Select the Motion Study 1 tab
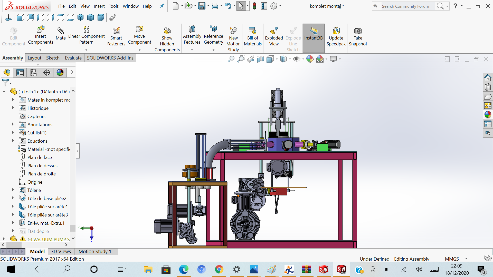This screenshot has width=493, height=277. [95, 252]
